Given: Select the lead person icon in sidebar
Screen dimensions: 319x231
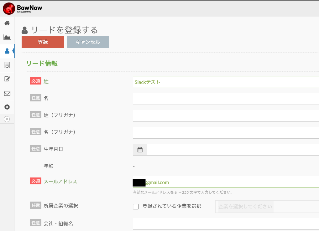Looking at the screenshot, I should tap(7, 51).
